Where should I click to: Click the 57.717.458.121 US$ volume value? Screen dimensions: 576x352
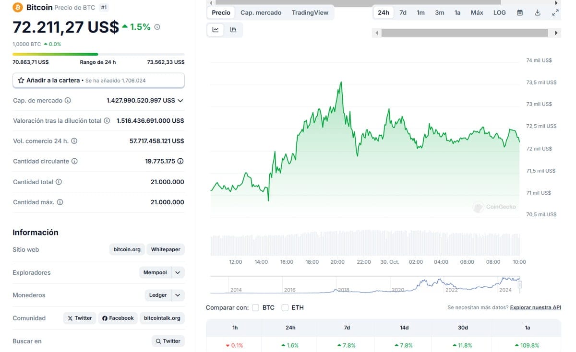157,141
